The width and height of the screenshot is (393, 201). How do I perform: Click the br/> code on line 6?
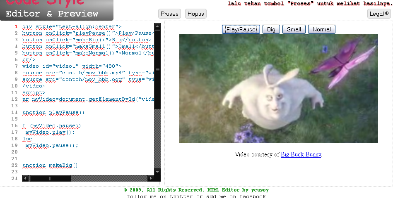(29, 59)
